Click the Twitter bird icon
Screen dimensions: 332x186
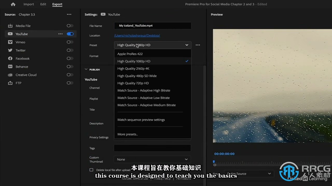tap(10, 50)
